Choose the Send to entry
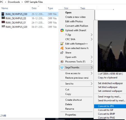 click(x=69, y=84)
